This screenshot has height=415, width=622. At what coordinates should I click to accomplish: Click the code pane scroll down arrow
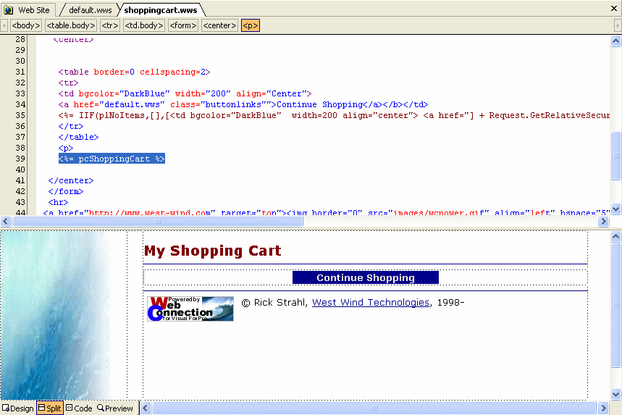click(x=615, y=209)
